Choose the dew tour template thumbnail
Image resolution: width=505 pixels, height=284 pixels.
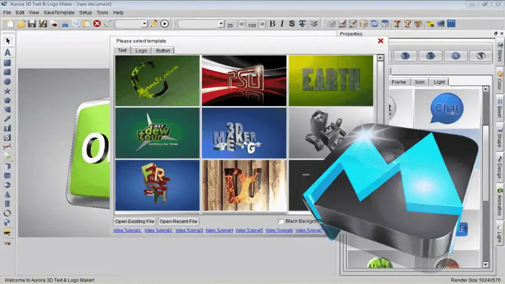(157, 133)
